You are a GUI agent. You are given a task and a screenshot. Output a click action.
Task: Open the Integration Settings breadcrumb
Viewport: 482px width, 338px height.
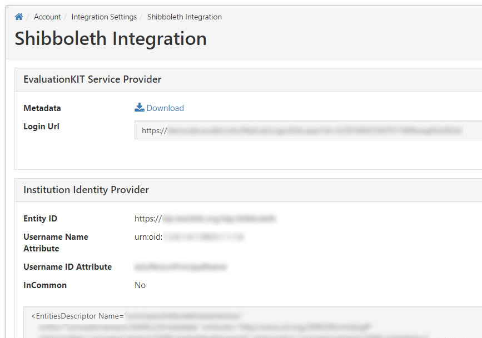click(104, 17)
